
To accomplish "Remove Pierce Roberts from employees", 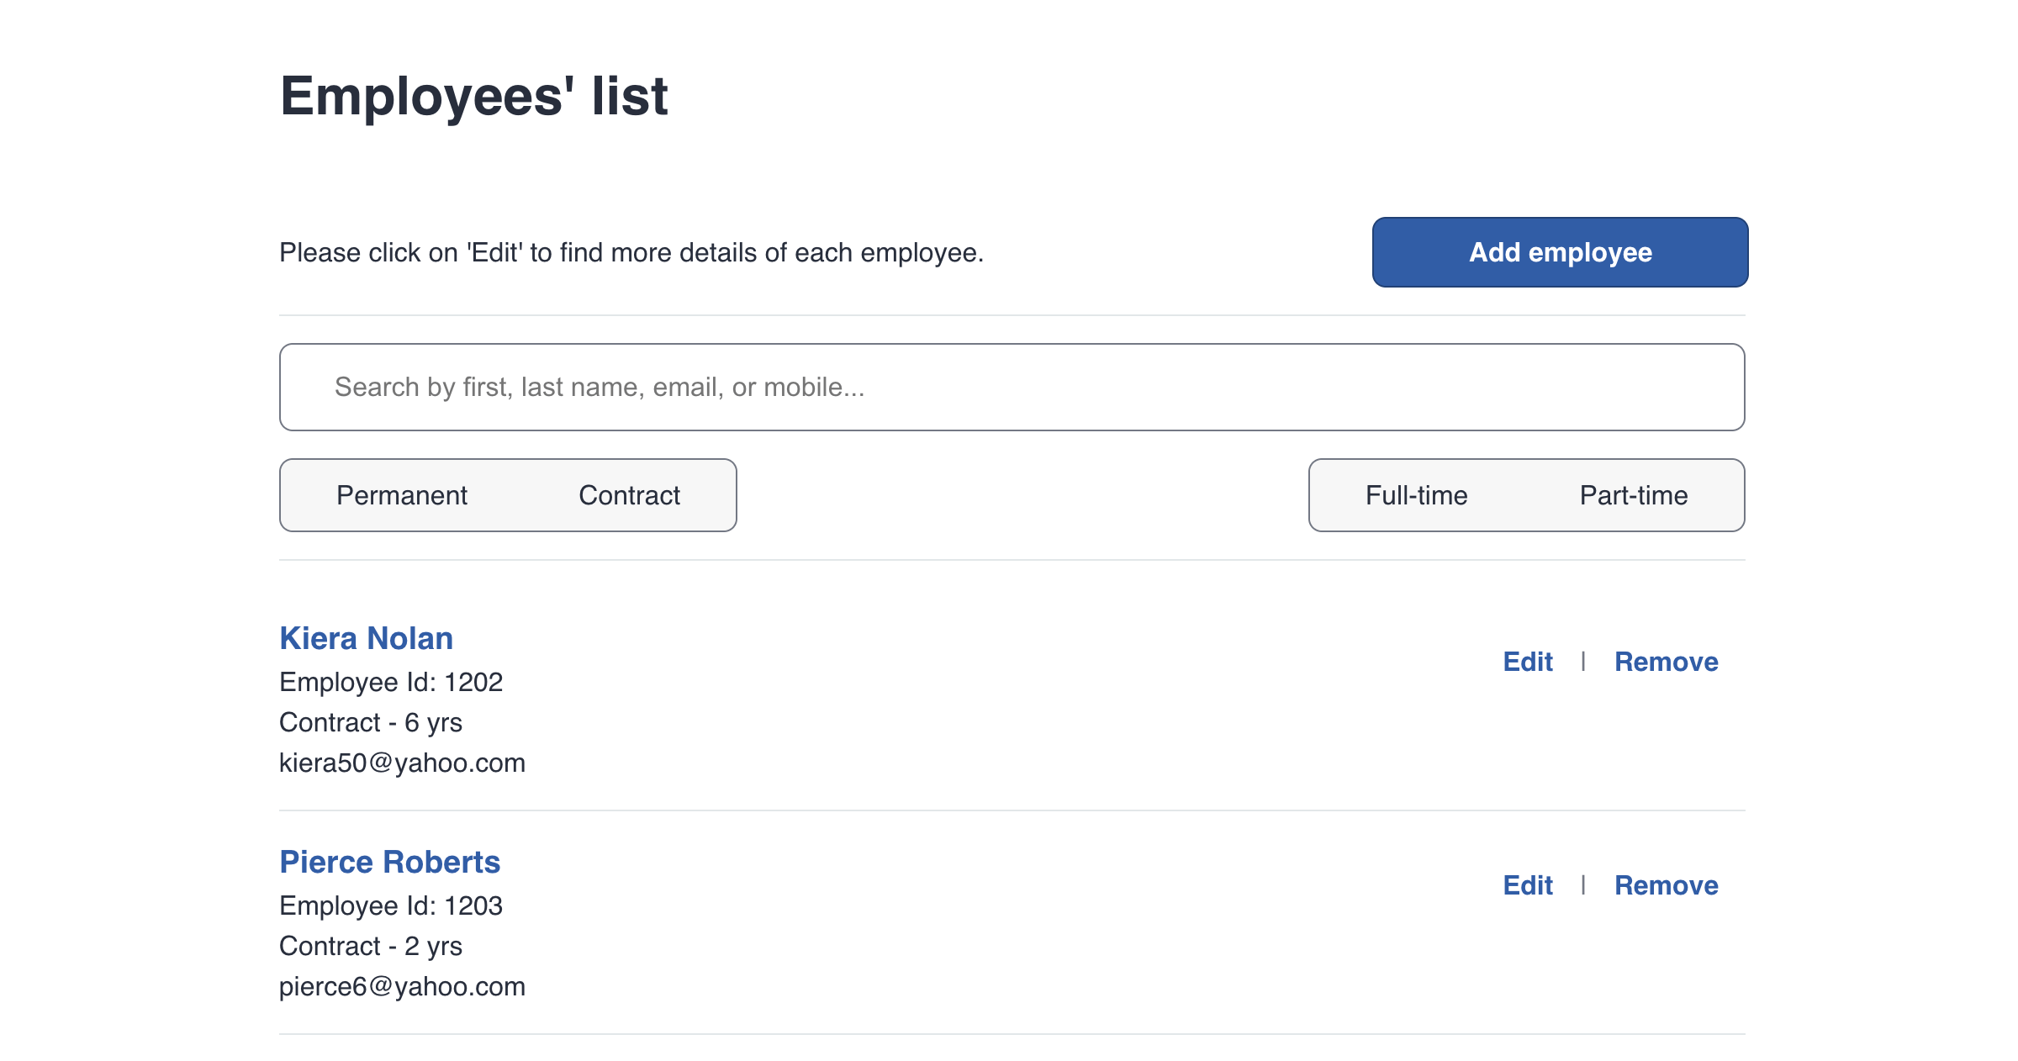I will (1666, 885).
